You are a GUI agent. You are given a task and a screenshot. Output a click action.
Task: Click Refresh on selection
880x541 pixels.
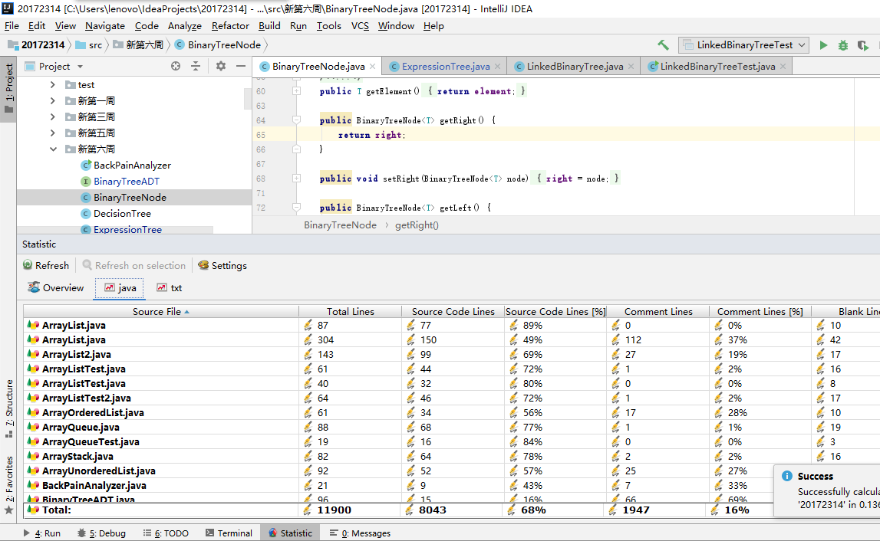[x=134, y=265]
